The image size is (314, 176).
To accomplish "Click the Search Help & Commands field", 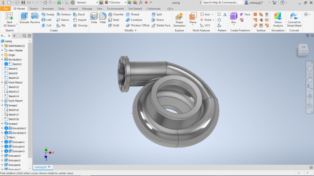I will point(222,2).
